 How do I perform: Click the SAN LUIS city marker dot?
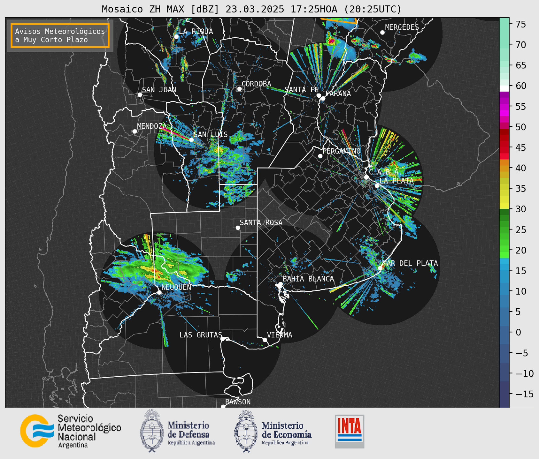[x=191, y=139]
